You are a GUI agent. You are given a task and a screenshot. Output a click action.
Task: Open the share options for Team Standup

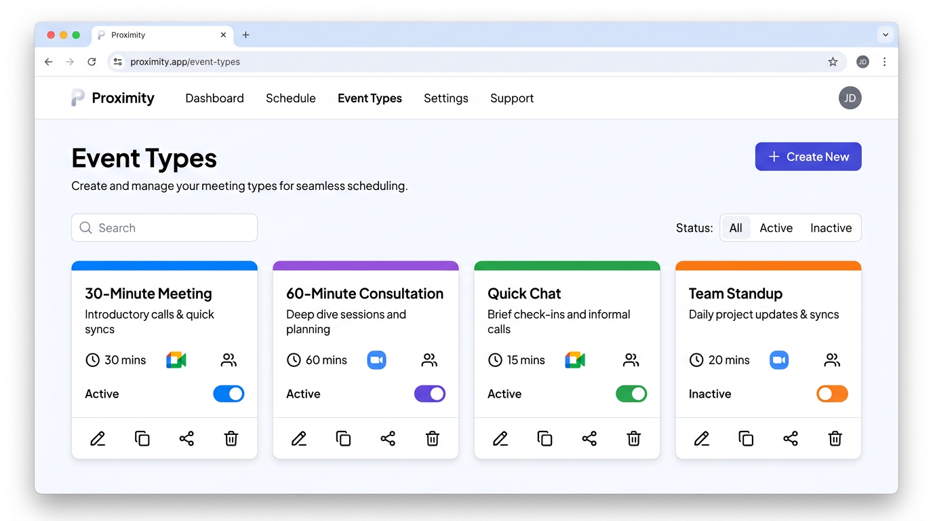point(791,438)
